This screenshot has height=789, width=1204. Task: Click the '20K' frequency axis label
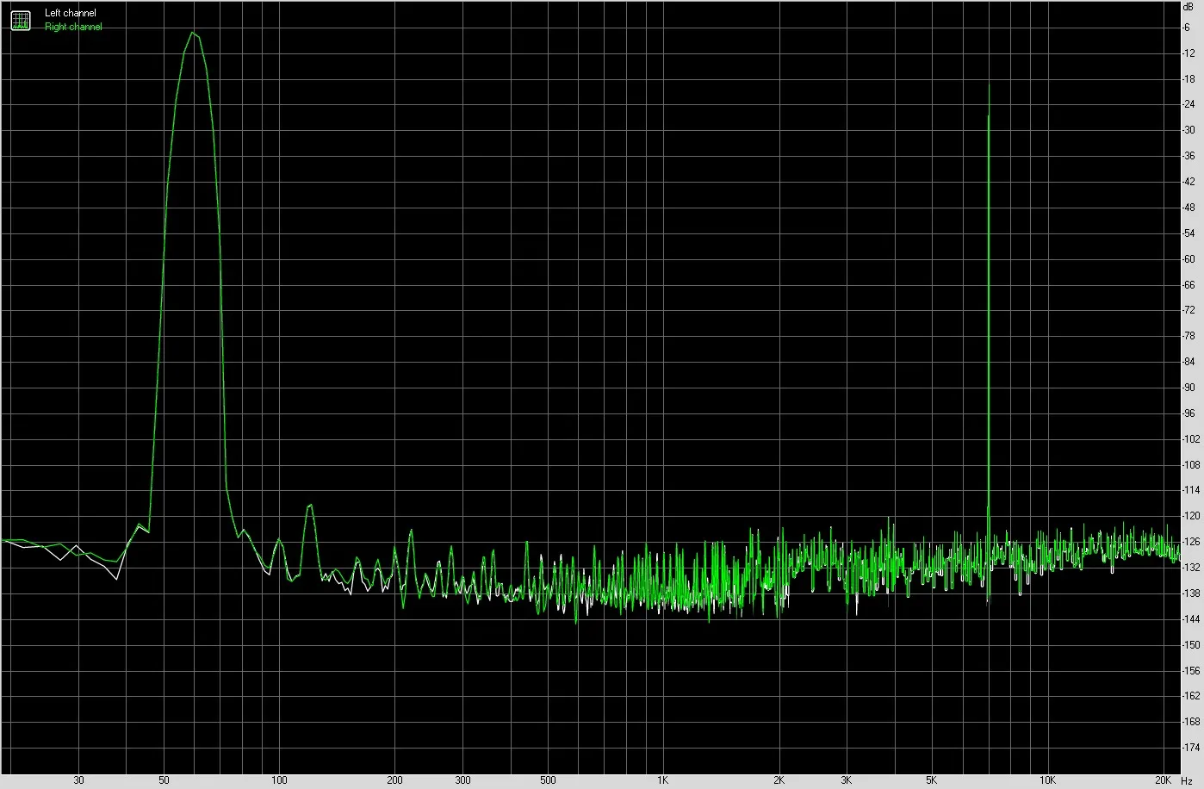1163,780
